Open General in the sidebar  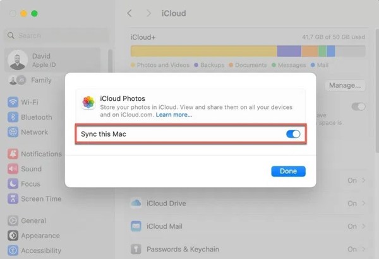click(x=33, y=221)
